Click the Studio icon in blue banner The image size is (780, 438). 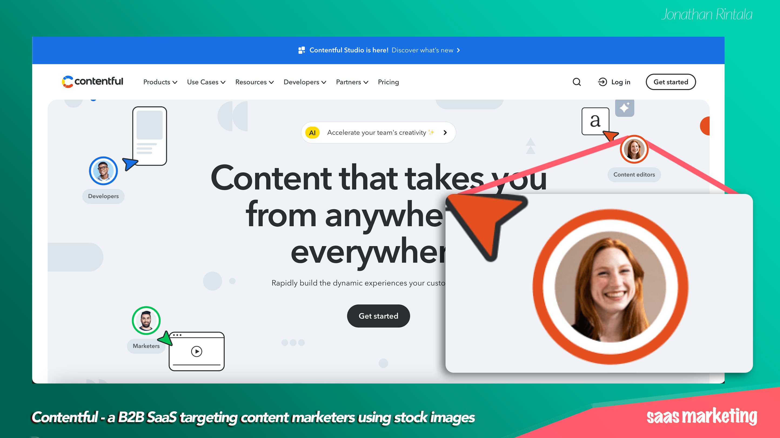[302, 50]
